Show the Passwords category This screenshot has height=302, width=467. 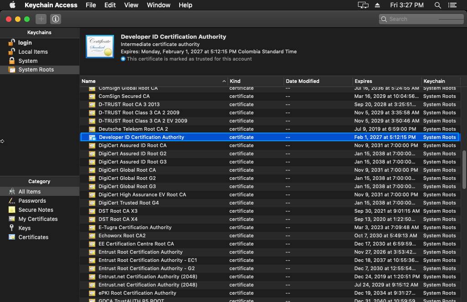coord(32,201)
